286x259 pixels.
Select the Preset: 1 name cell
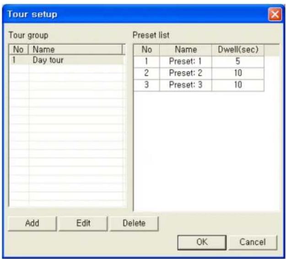click(186, 61)
